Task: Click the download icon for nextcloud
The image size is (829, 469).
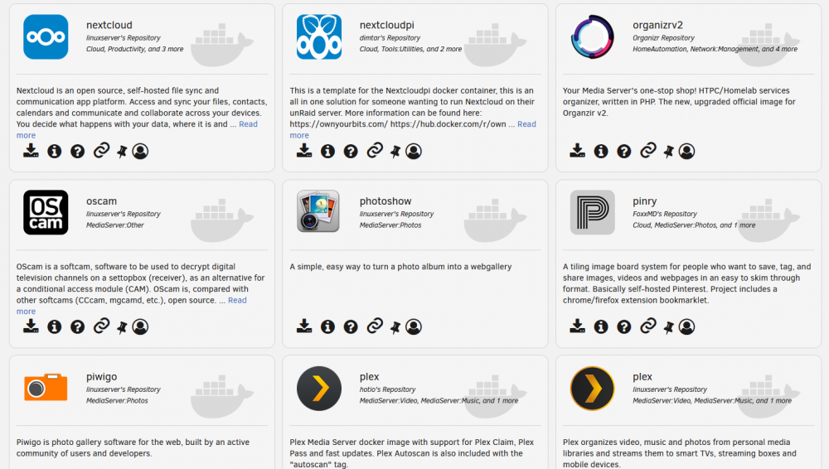Action: tap(31, 151)
